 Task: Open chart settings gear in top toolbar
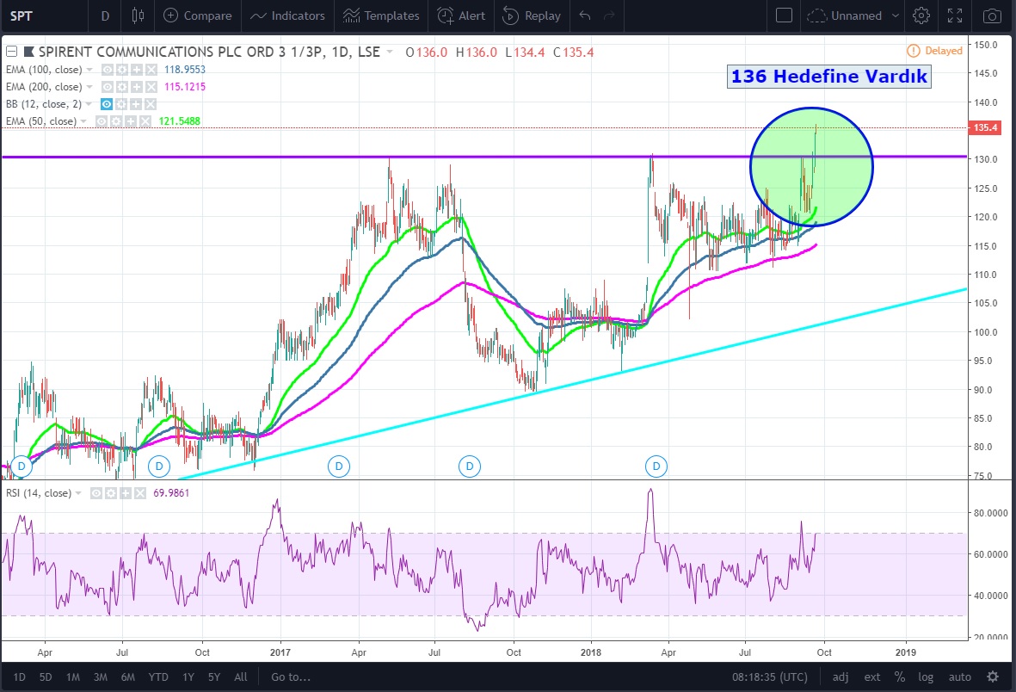pyautogui.click(x=921, y=15)
